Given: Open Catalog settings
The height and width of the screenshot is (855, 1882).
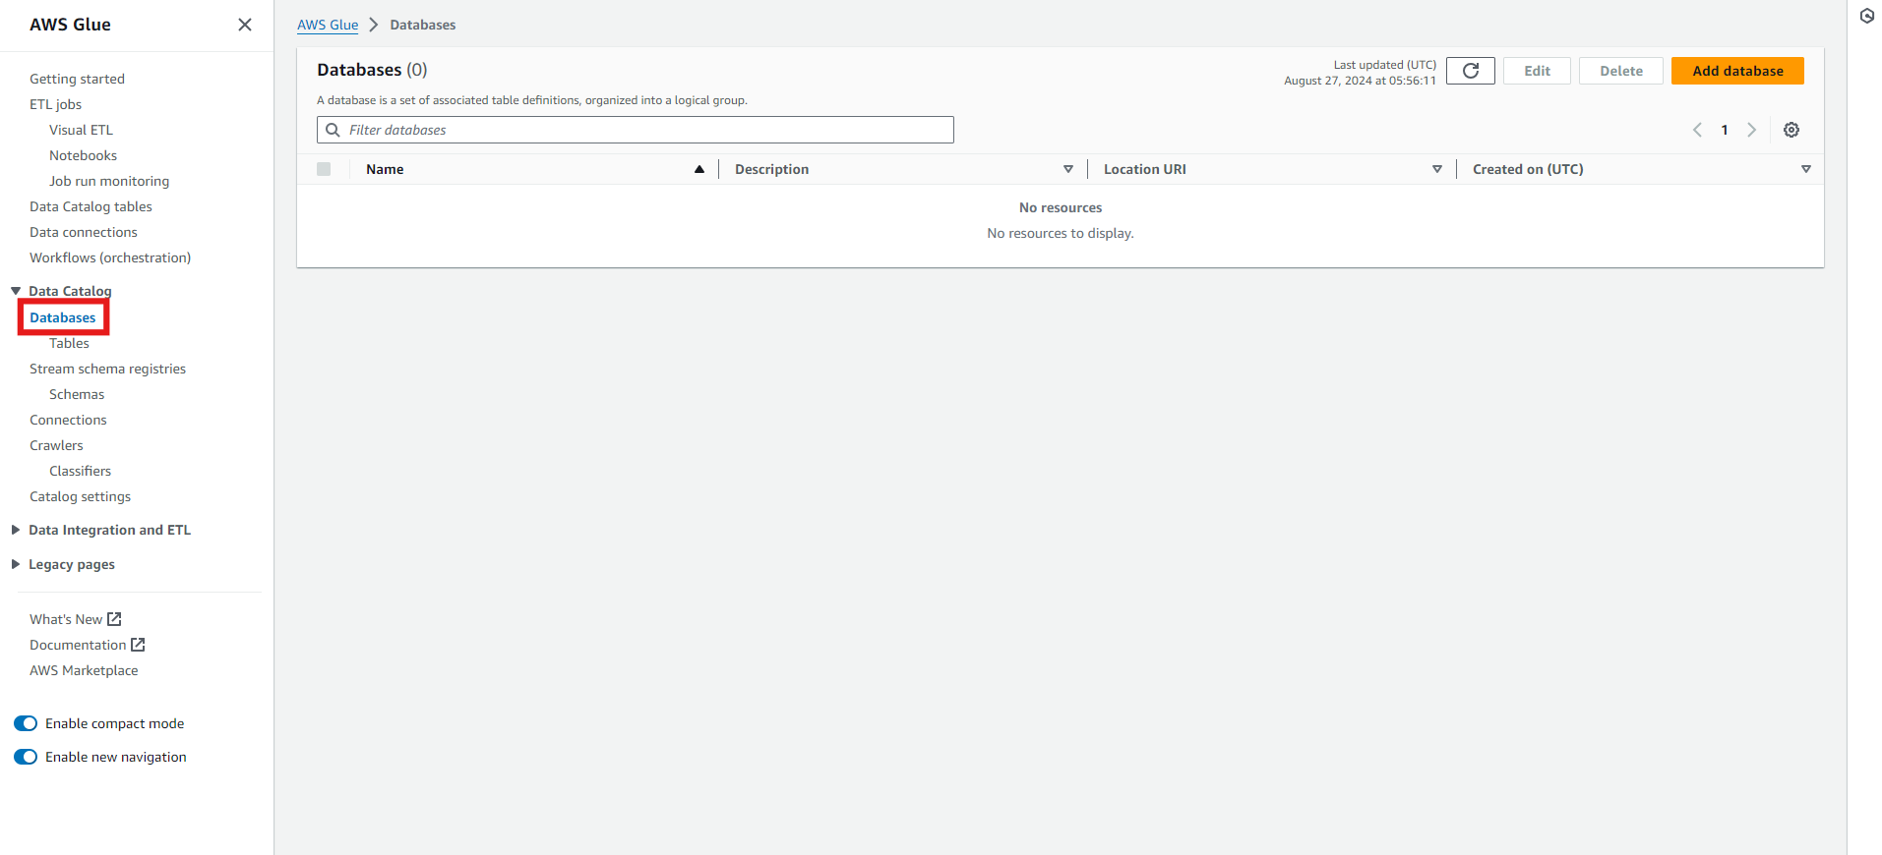Looking at the screenshot, I should point(80,496).
